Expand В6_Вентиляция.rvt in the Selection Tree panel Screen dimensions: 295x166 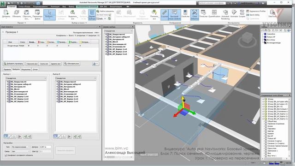(106, 44)
